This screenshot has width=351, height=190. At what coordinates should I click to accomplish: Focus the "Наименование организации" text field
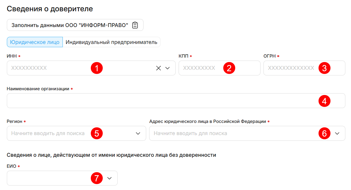coord(161,101)
